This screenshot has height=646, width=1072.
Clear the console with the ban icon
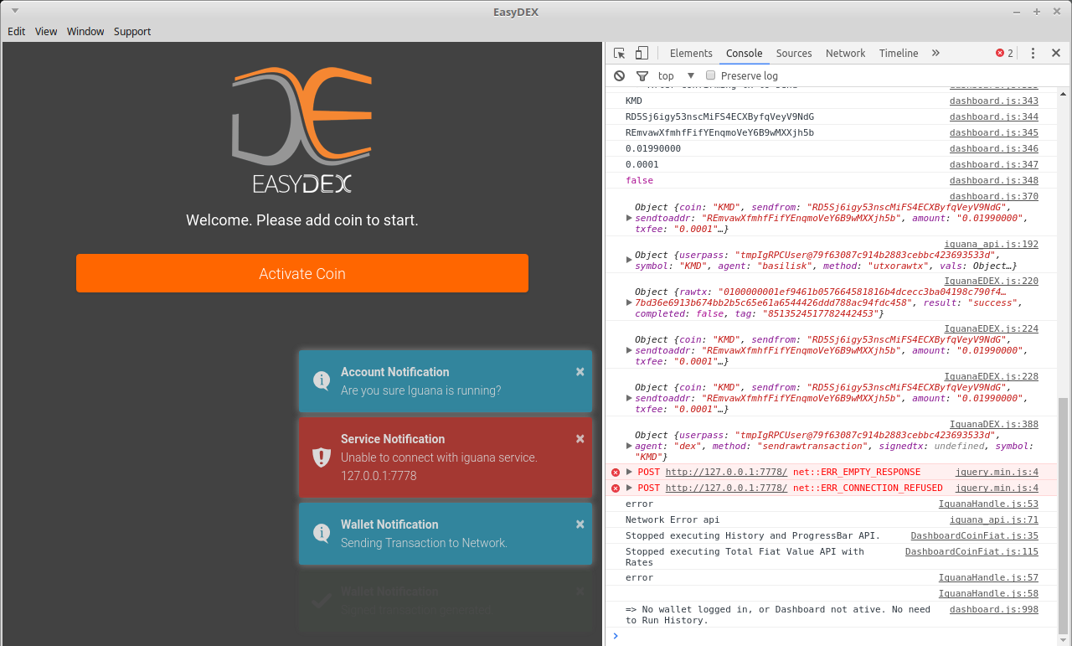click(x=619, y=75)
